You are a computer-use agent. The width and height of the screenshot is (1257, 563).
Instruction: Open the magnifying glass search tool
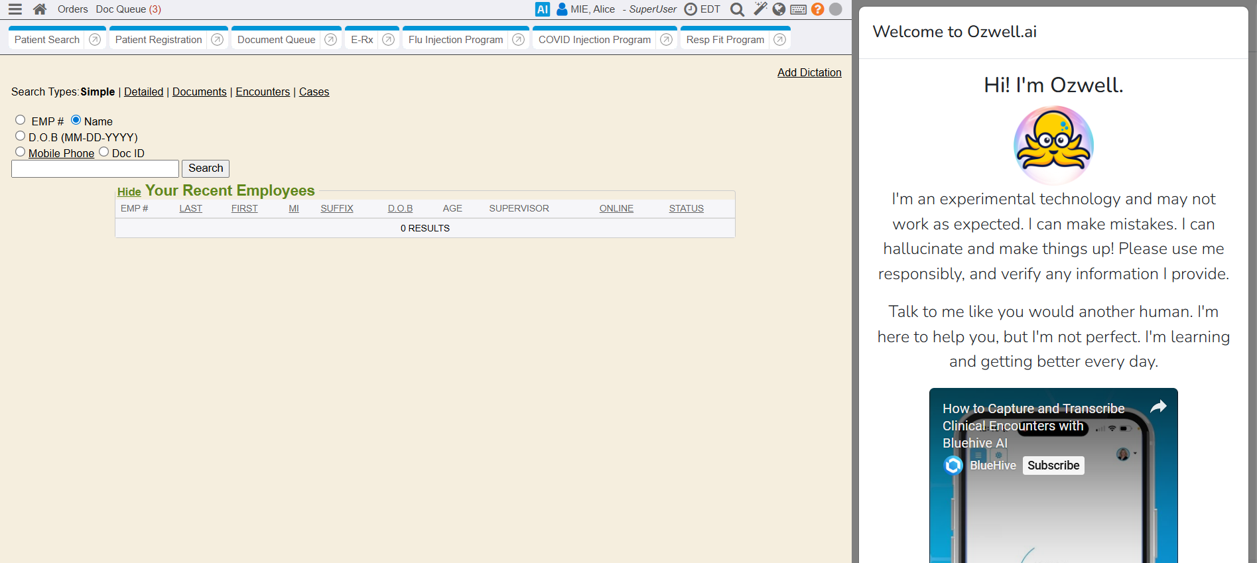pos(736,9)
